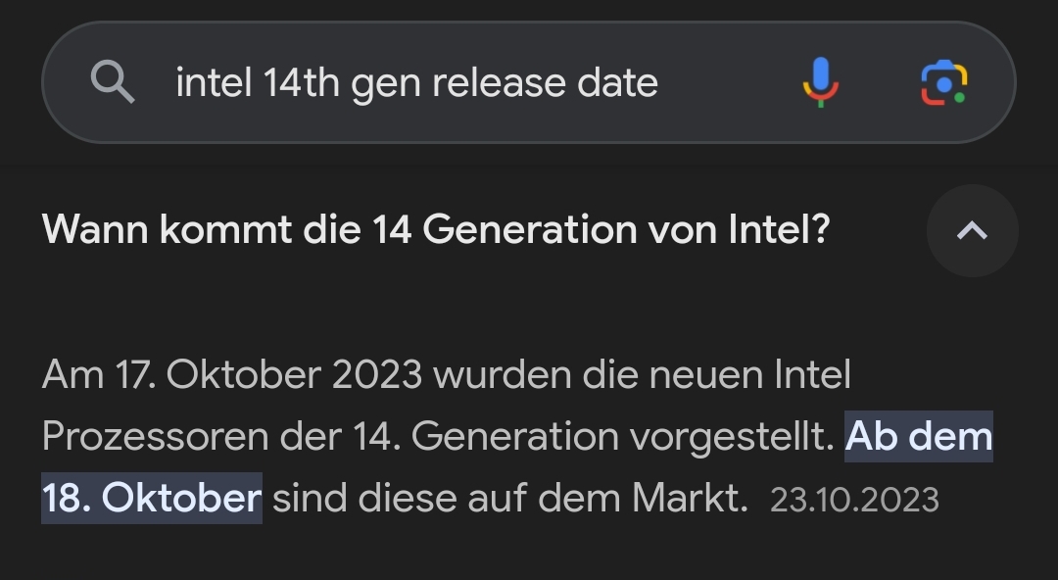This screenshot has width=1058, height=580.
Task: Start voice search with the microphone icon
Action: click(x=821, y=82)
